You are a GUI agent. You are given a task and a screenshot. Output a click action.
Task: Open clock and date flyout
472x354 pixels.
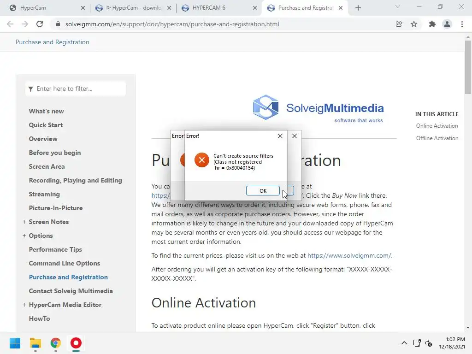[452, 343]
